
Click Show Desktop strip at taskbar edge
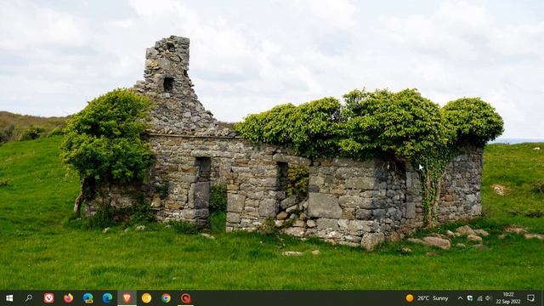542,298
